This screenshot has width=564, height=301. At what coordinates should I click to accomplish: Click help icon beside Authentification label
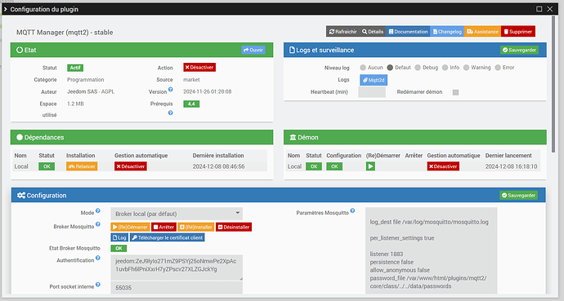(98, 258)
